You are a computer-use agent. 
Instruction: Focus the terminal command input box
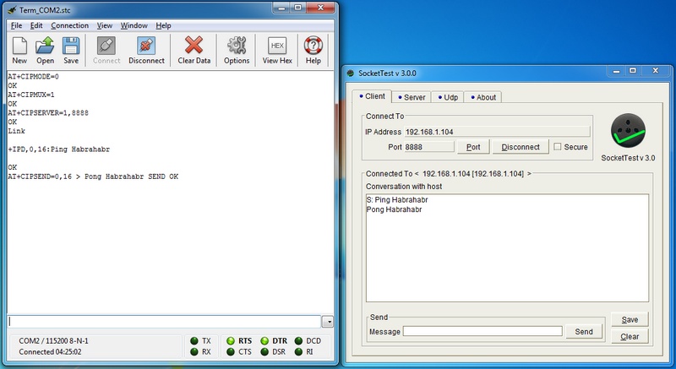click(165, 321)
